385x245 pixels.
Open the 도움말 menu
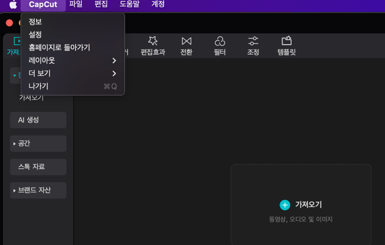(x=129, y=4)
